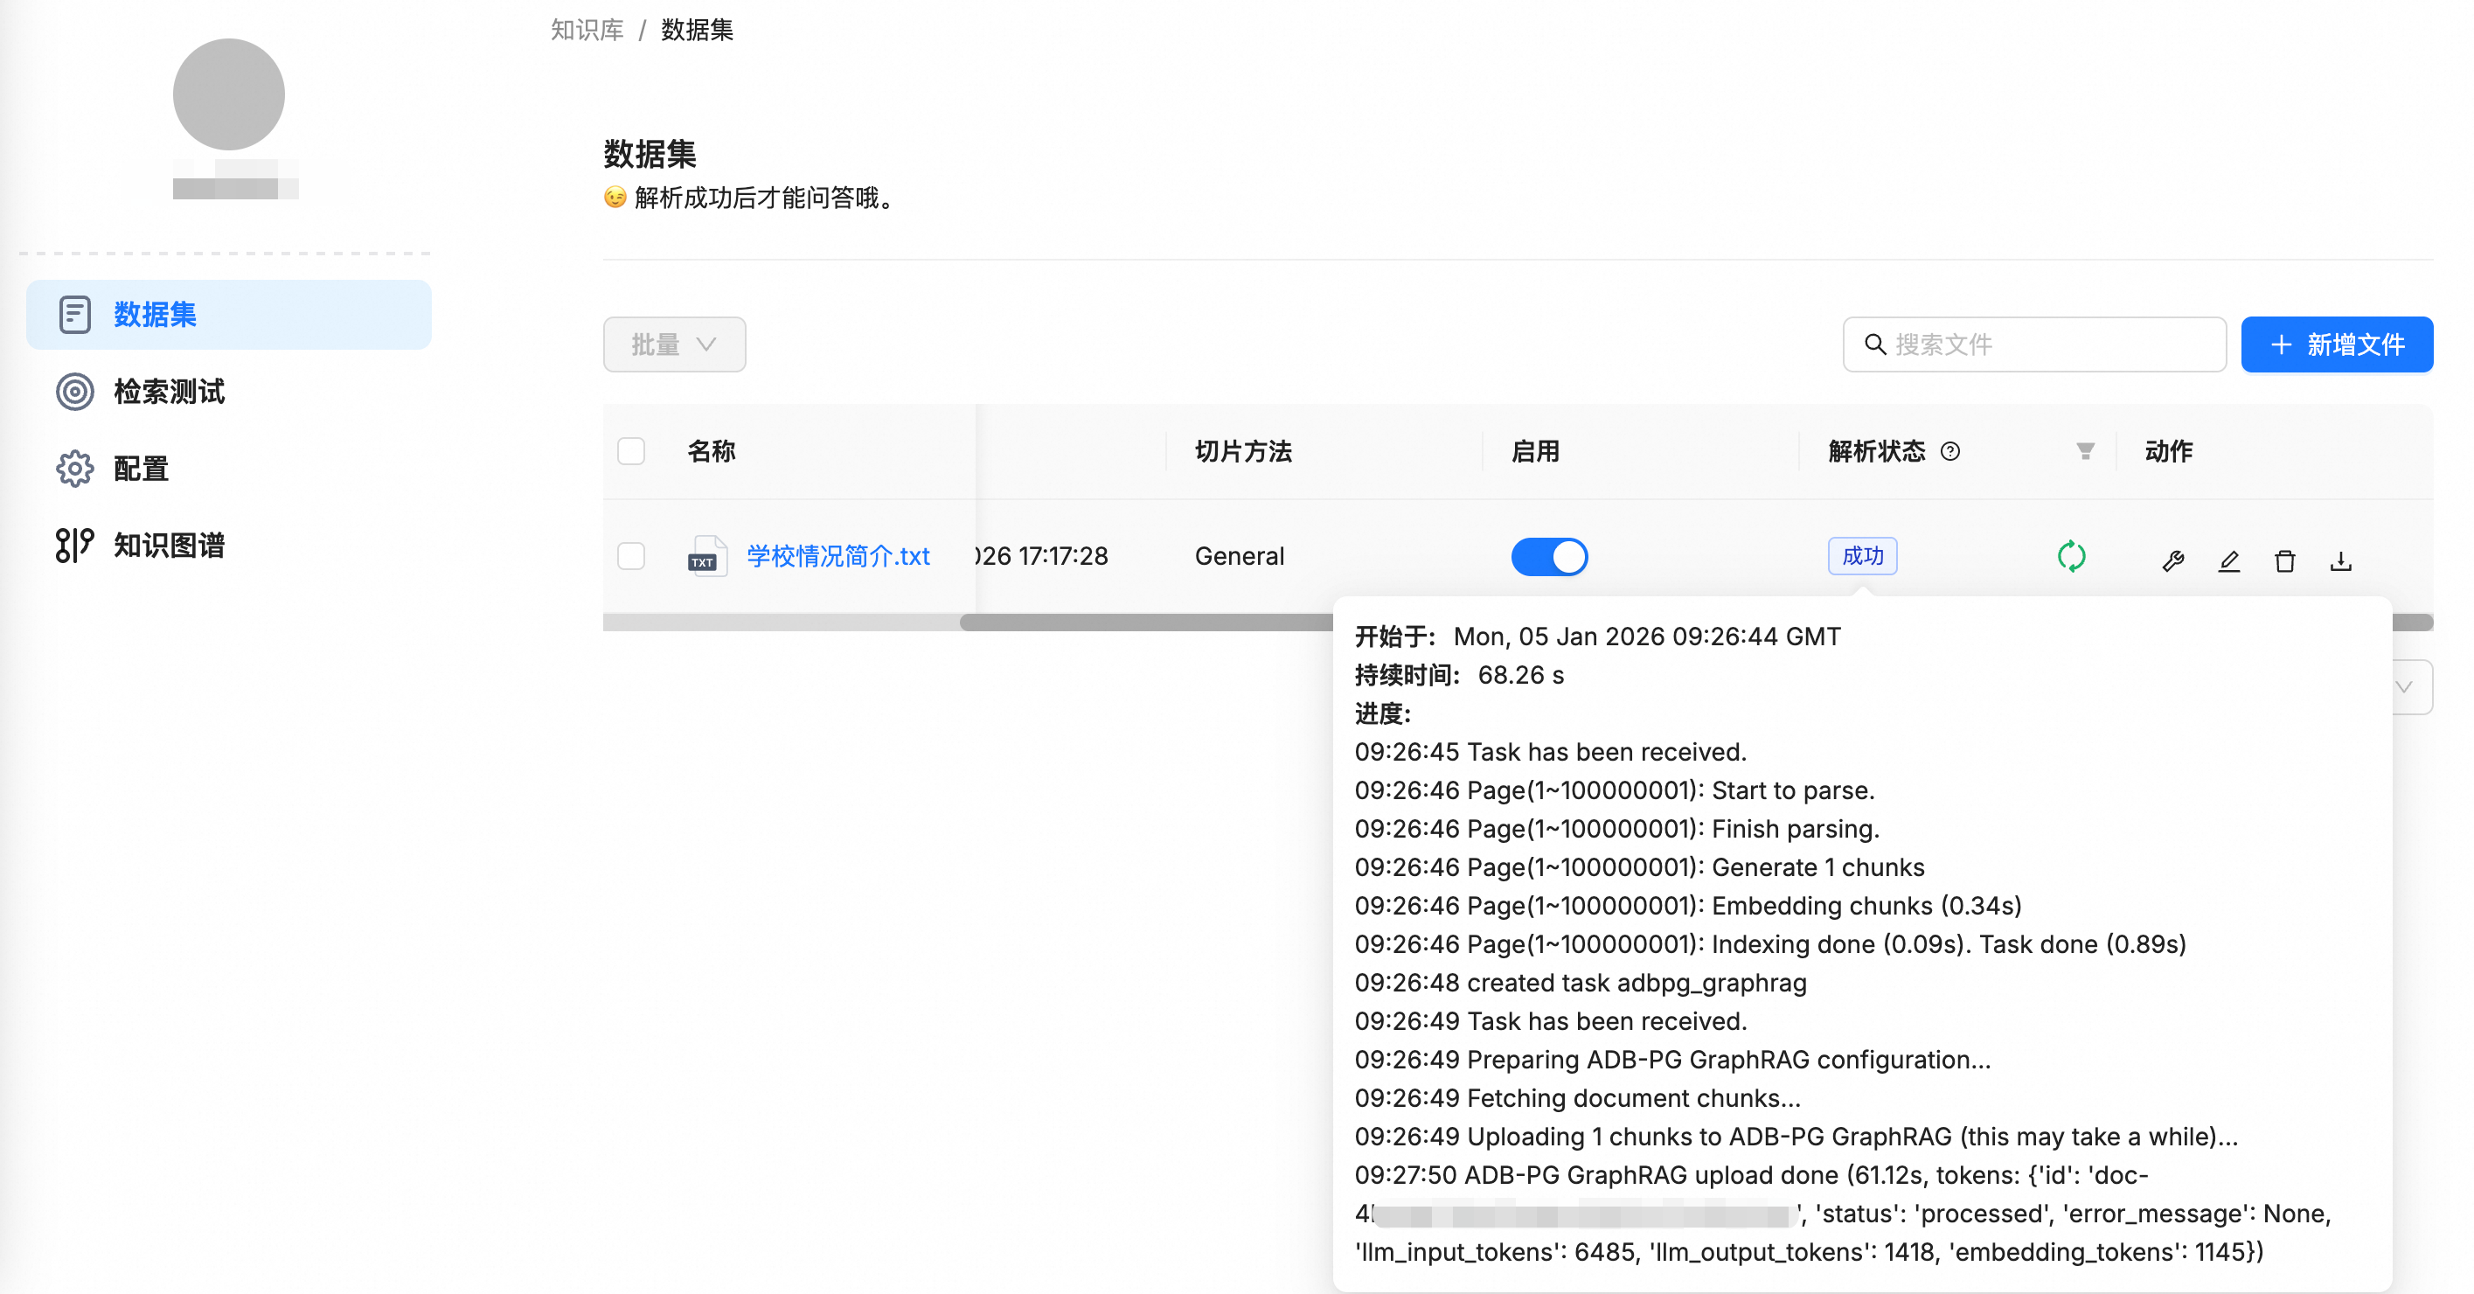
Task: Check the 学校情况简介.txt row checkbox
Action: 631,556
